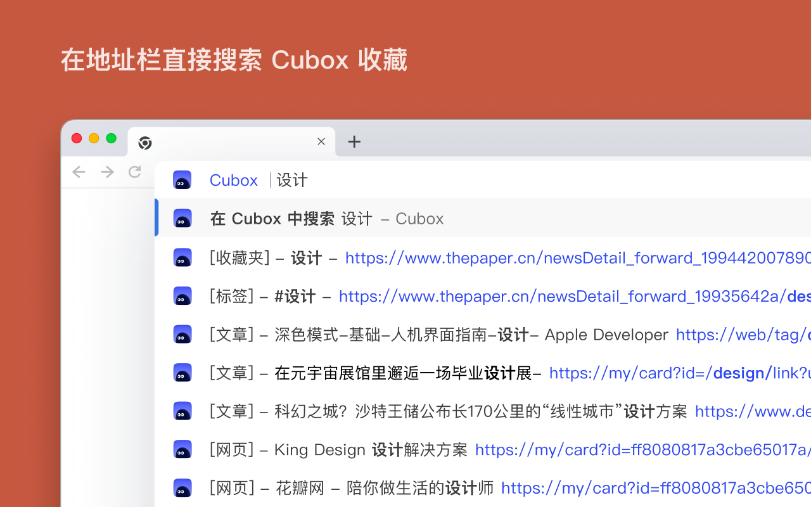Click the Cubox keyword label in the address bar
Viewport: 811px width, 507px height.
[234, 180]
